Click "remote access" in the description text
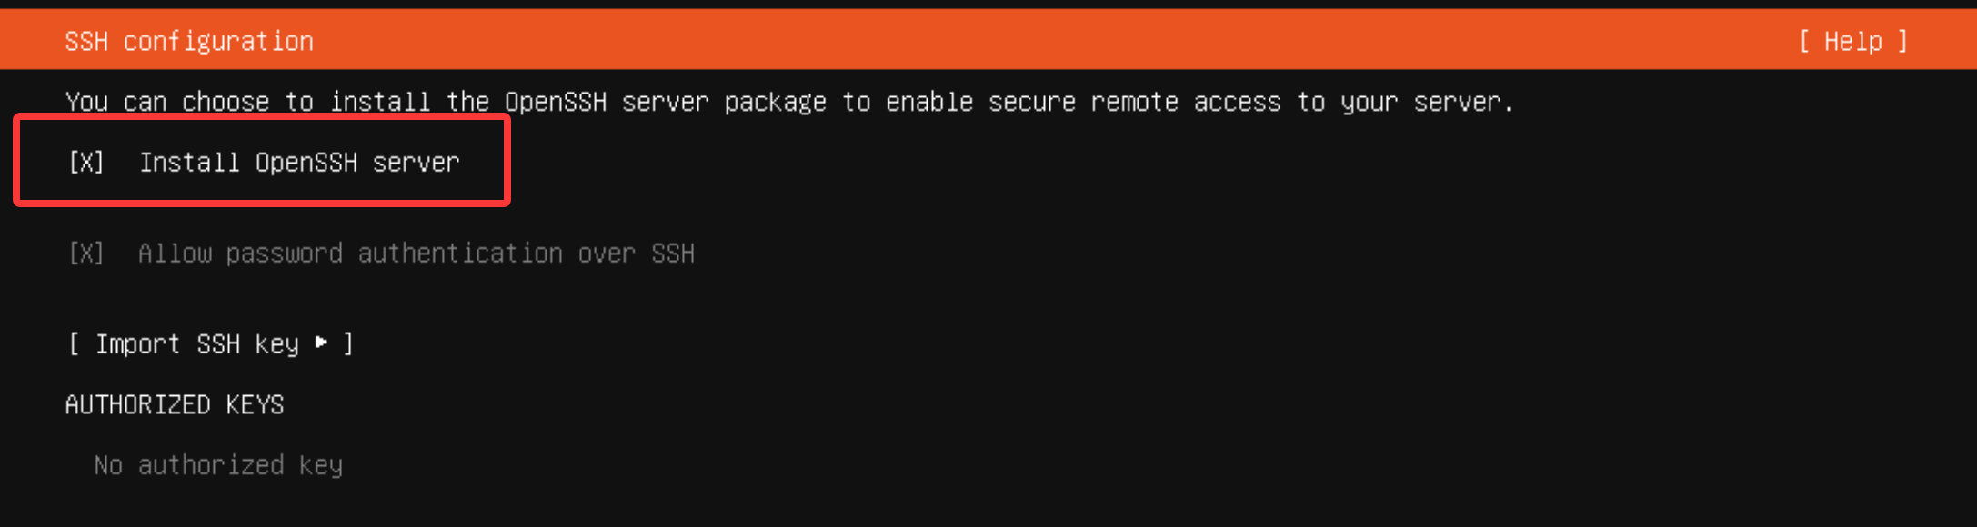This screenshot has height=527, width=1977. (1186, 102)
